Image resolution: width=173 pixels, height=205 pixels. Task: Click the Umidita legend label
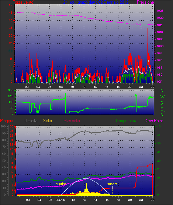31,121
